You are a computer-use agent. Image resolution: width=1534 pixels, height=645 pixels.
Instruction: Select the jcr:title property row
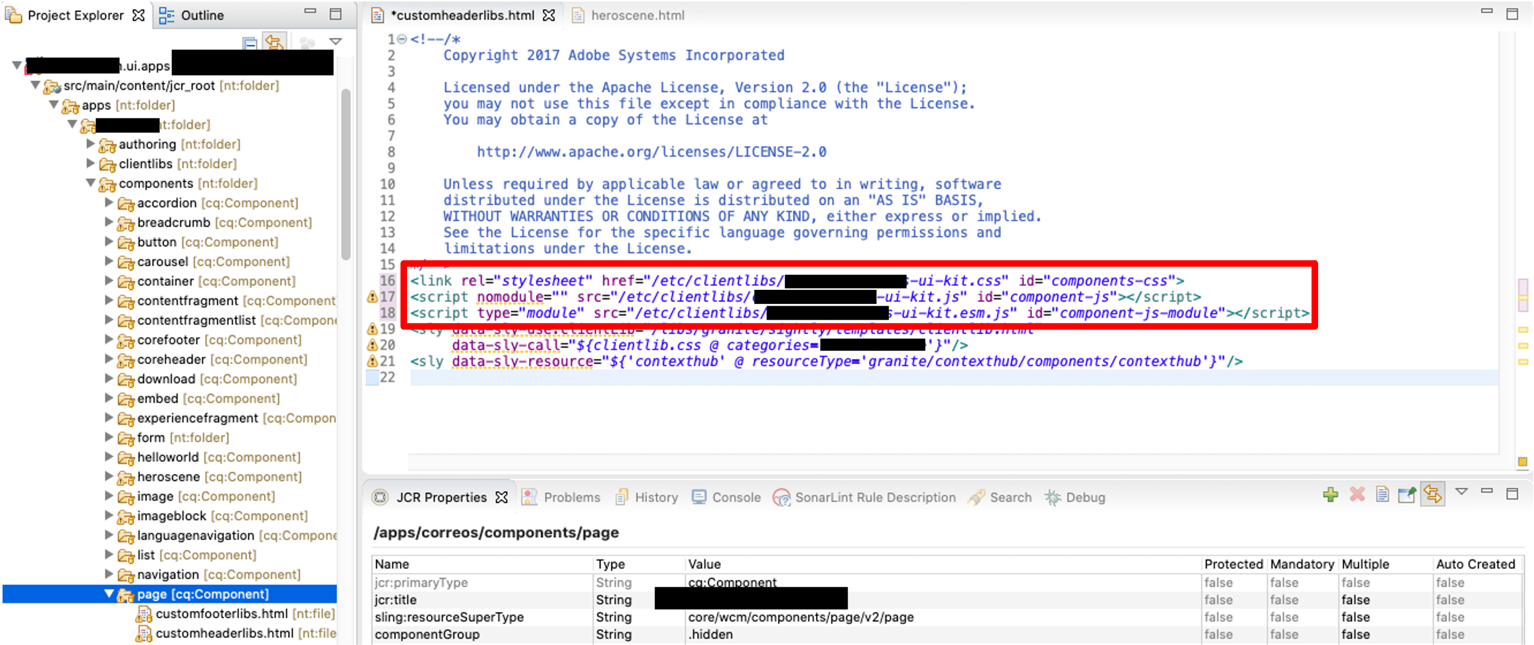tap(397, 600)
